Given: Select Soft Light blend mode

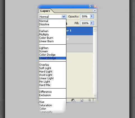Looking at the screenshot, I should click(45, 68).
